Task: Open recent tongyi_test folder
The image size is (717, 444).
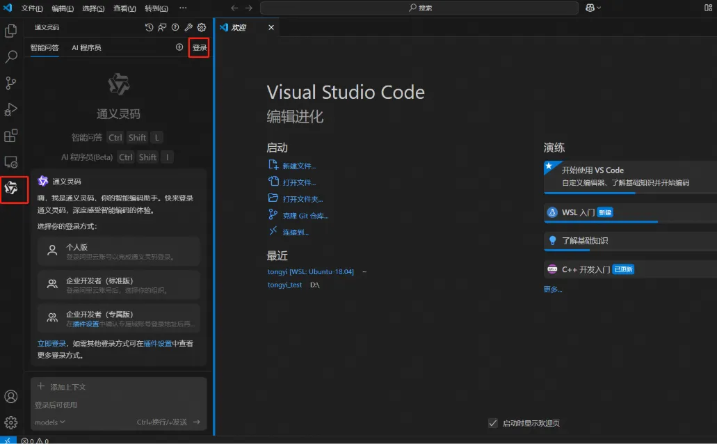Action: click(284, 285)
